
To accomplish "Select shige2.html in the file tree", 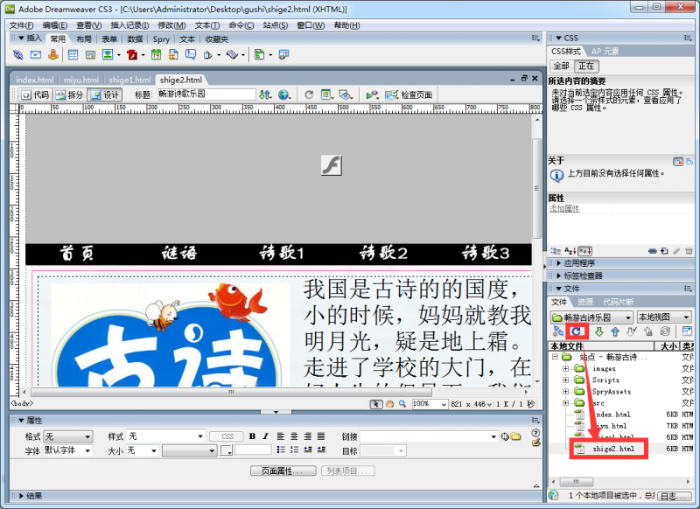I will [x=613, y=449].
